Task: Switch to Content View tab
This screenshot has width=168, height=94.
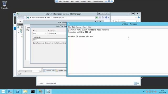Action: coord(61,71)
